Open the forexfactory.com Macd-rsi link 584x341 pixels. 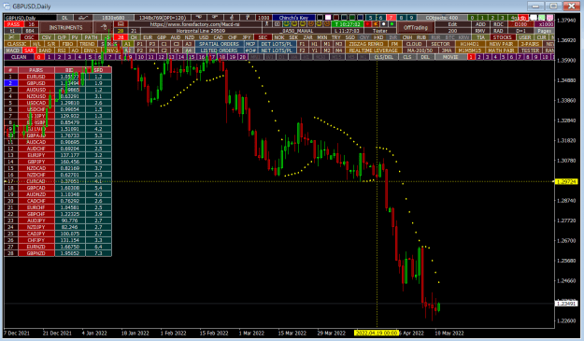coord(194,24)
